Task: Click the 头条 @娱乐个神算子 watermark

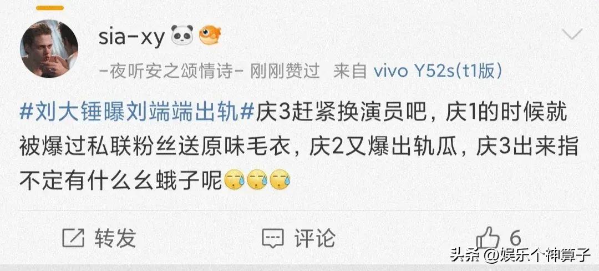Action: [520, 255]
